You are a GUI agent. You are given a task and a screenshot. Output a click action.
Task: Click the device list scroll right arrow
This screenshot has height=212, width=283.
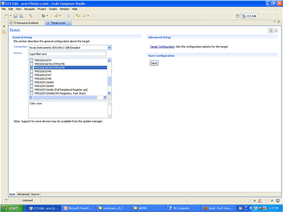point(105,97)
